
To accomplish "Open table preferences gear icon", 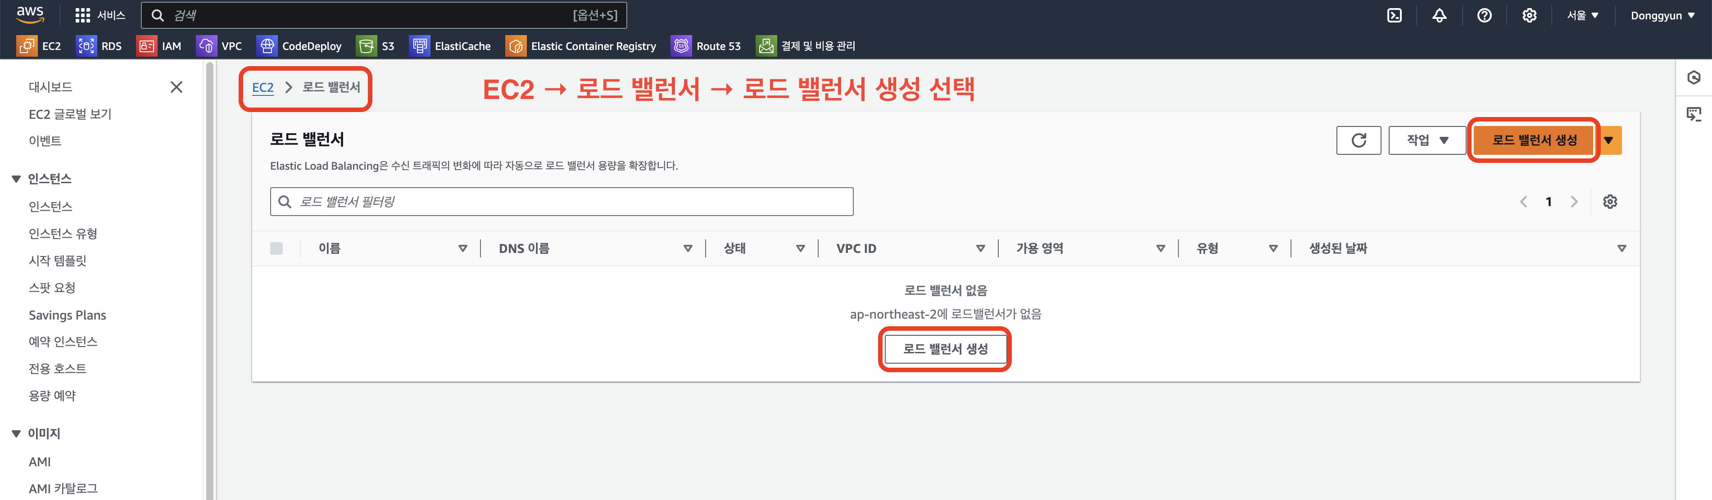I will pyautogui.click(x=1610, y=202).
